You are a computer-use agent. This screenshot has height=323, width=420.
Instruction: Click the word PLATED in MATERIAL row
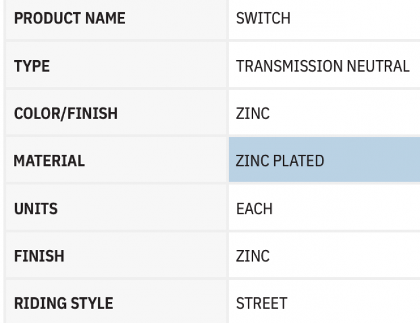[x=299, y=161]
